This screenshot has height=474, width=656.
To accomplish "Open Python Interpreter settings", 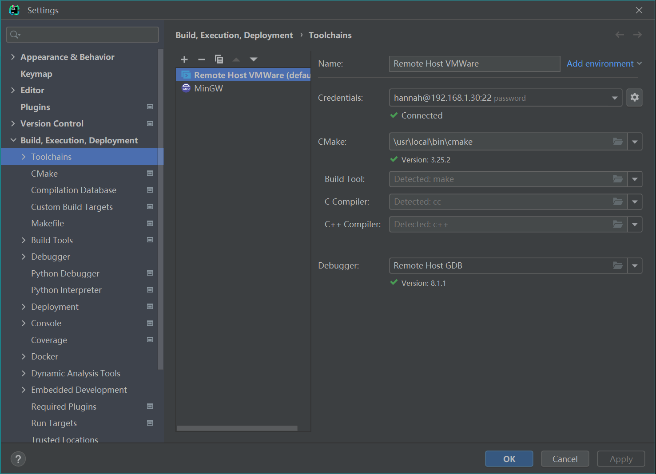I will tap(66, 290).
